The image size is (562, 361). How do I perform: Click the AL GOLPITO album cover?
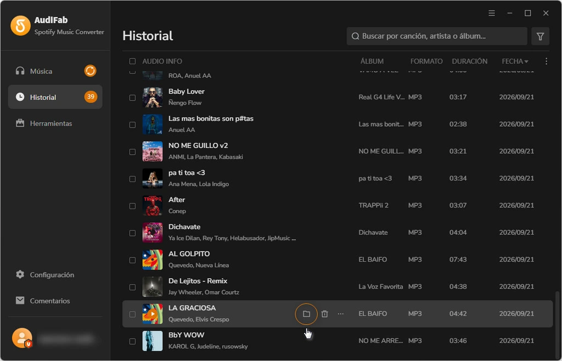[x=153, y=260]
